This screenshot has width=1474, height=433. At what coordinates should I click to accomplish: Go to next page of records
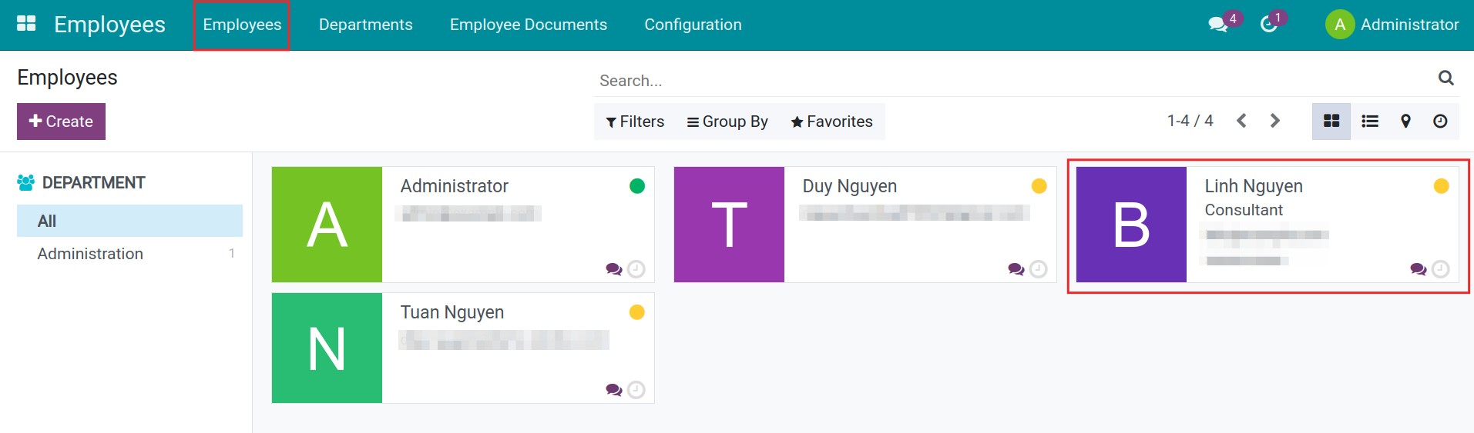[x=1274, y=121]
